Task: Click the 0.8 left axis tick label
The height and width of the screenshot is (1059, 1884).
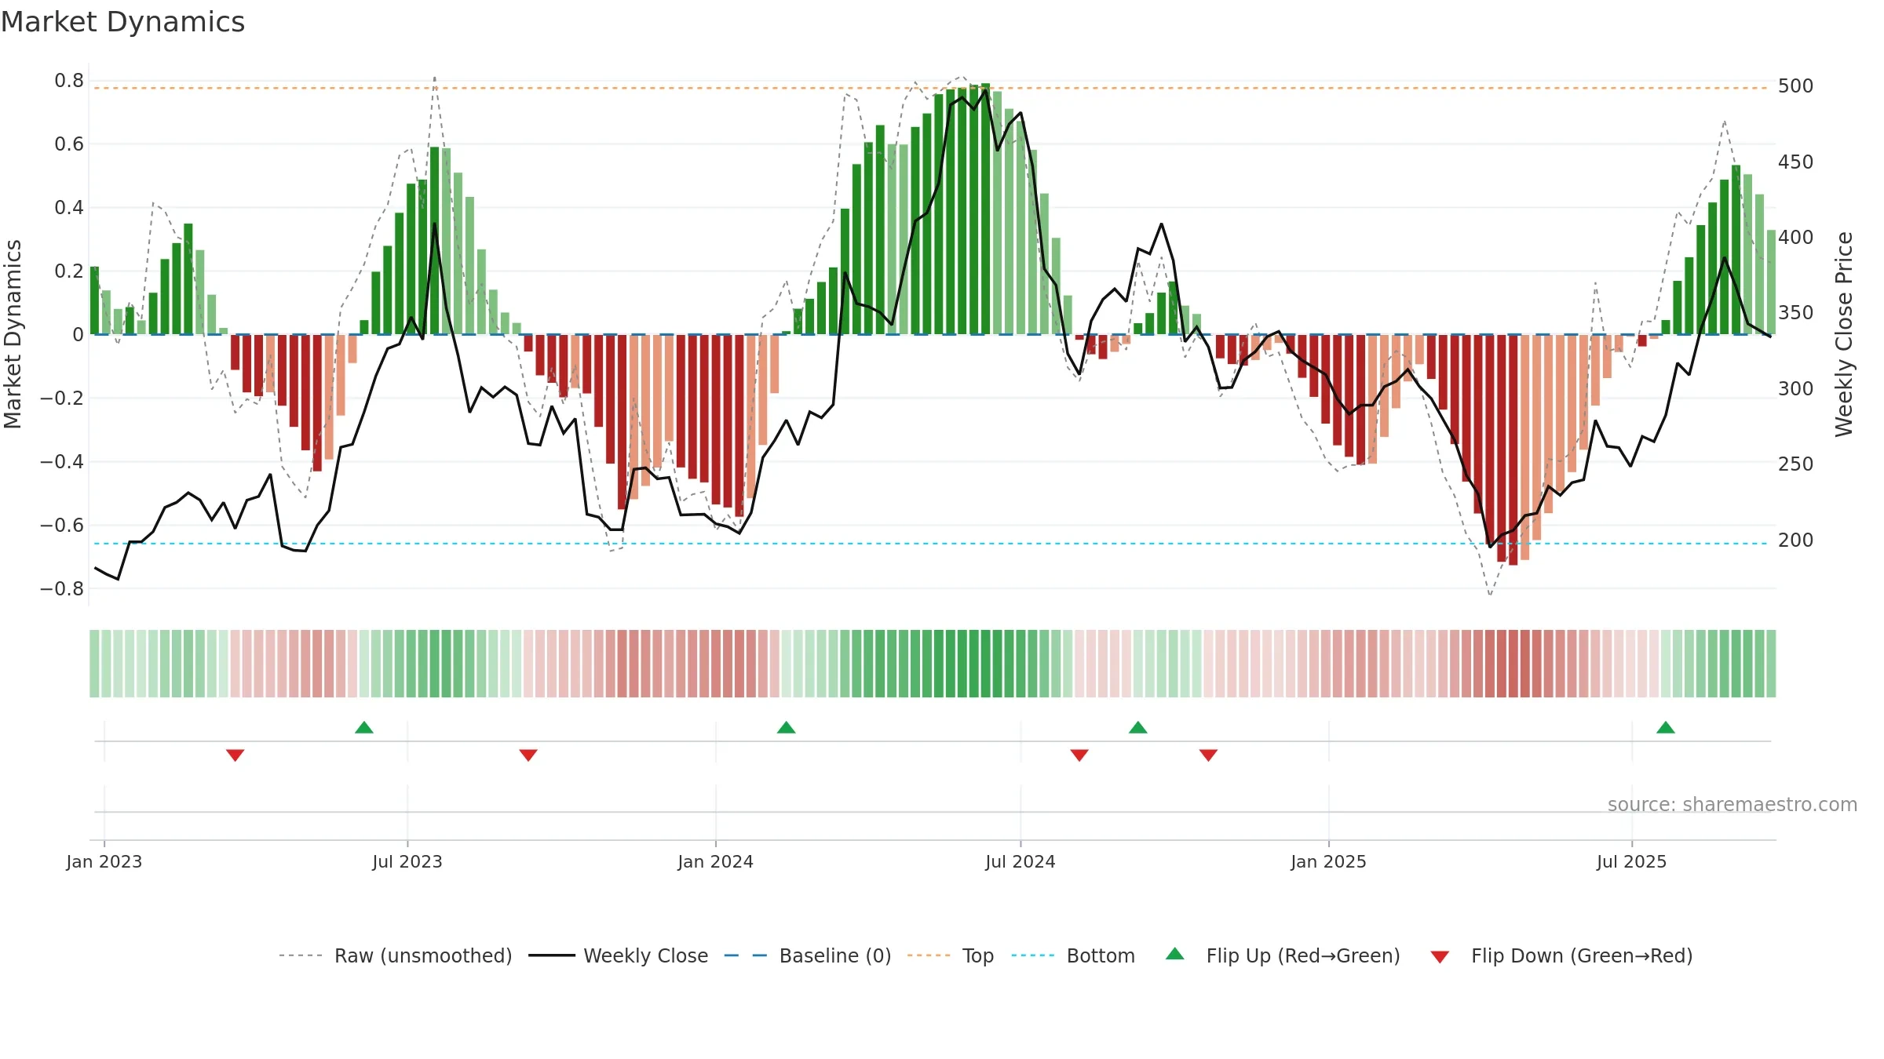Action: 69,80
